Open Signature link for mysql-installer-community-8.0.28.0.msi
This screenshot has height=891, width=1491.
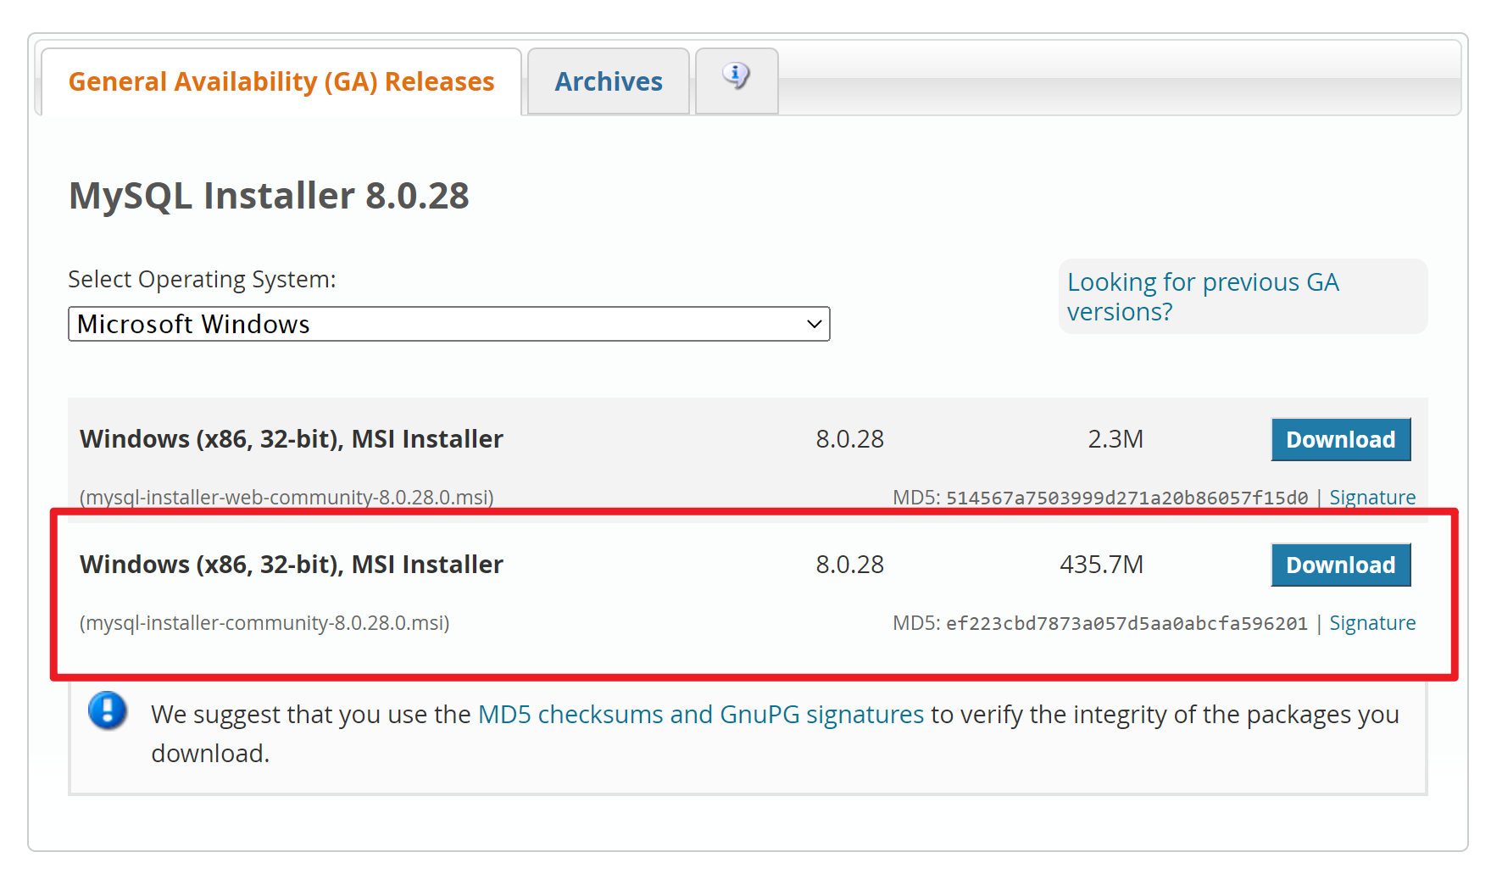[1372, 623]
